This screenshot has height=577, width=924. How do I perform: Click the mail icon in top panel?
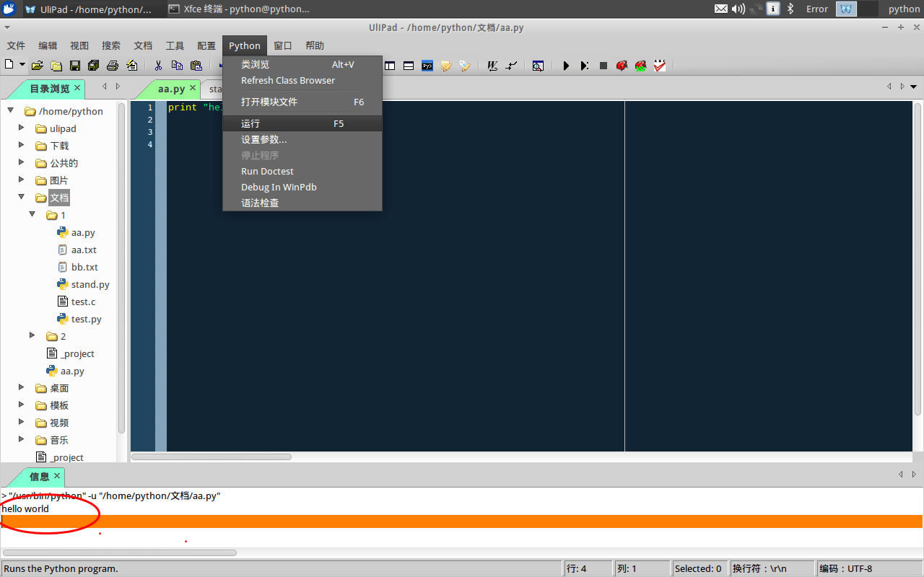point(720,9)
